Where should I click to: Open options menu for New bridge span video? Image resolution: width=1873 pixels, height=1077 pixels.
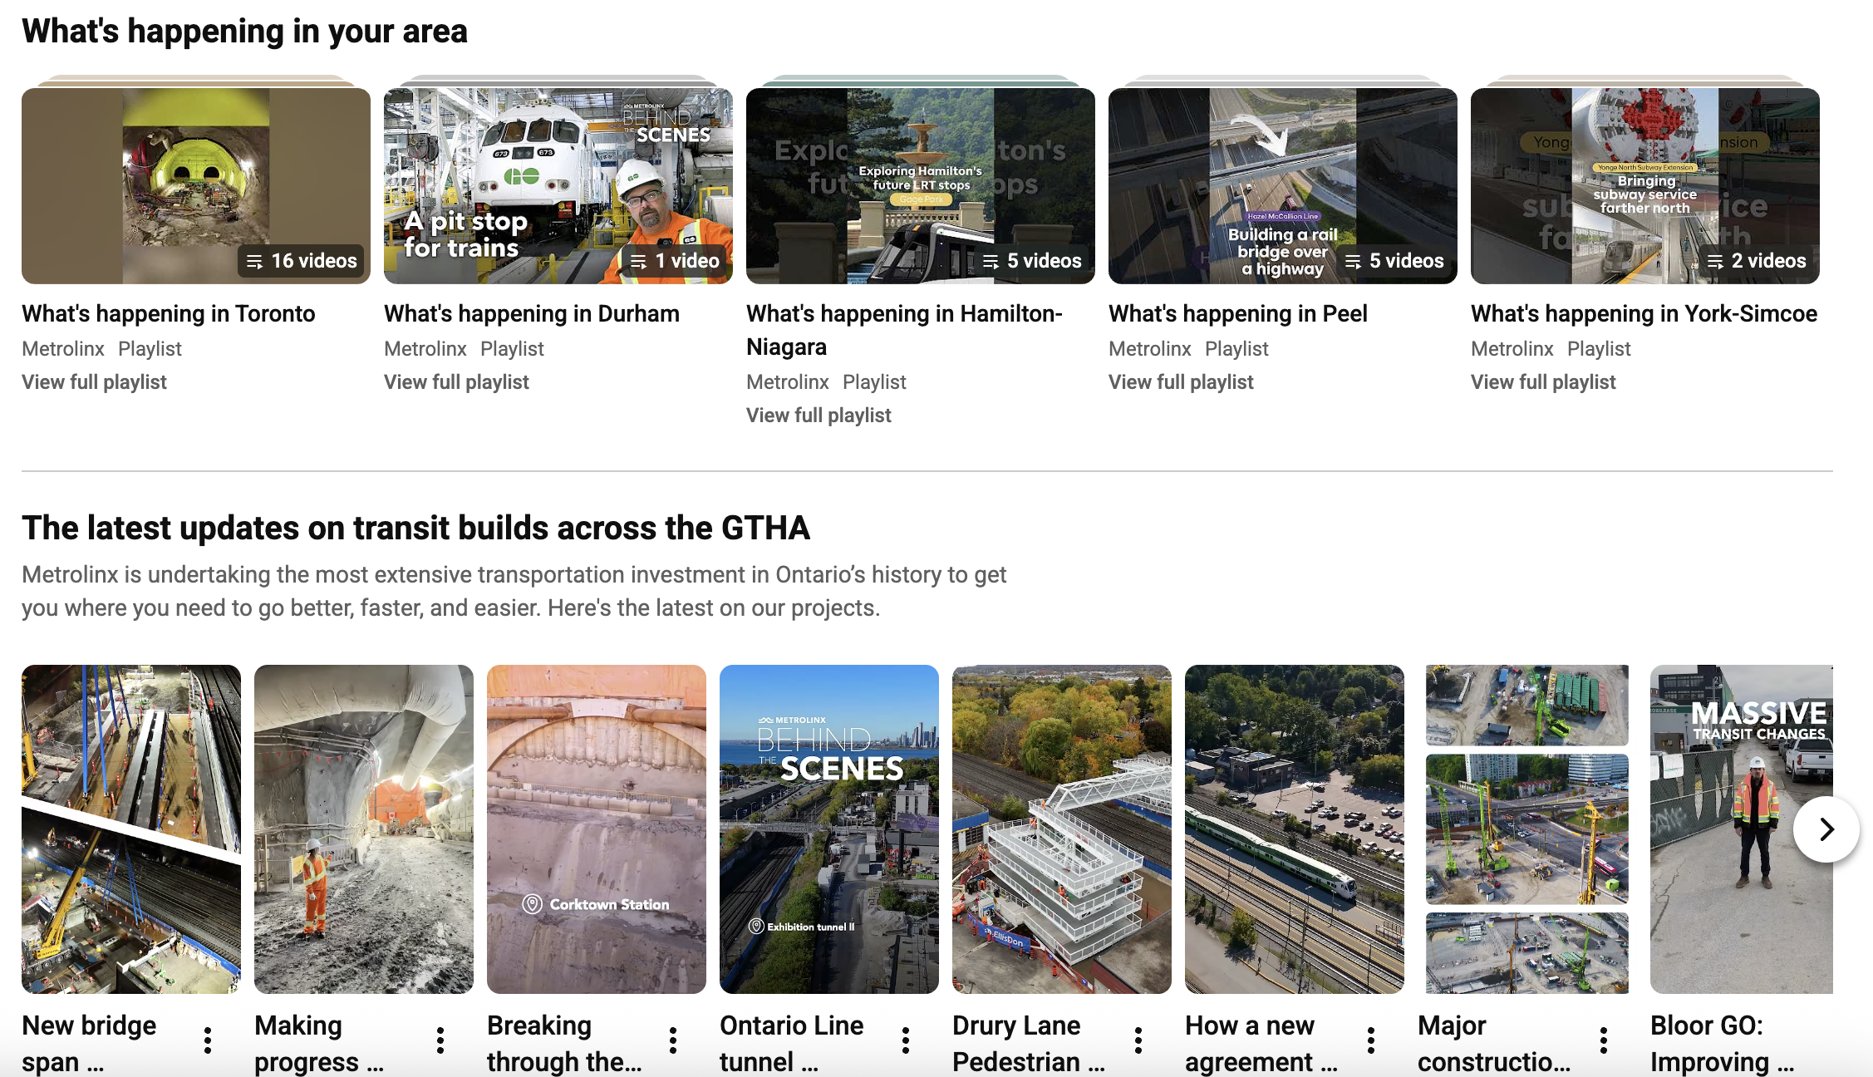208,1040
